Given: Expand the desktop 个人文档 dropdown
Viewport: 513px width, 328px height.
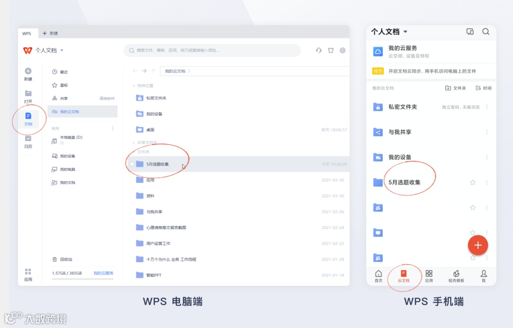Looking at the screenshot, I should coord(62,50).
